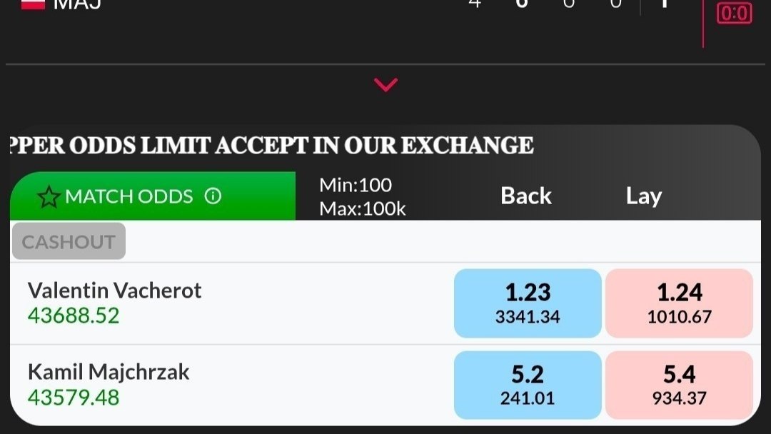Click the Back column header
The height and width of the screenshot is (434, 771).
(x=525, y=196)
